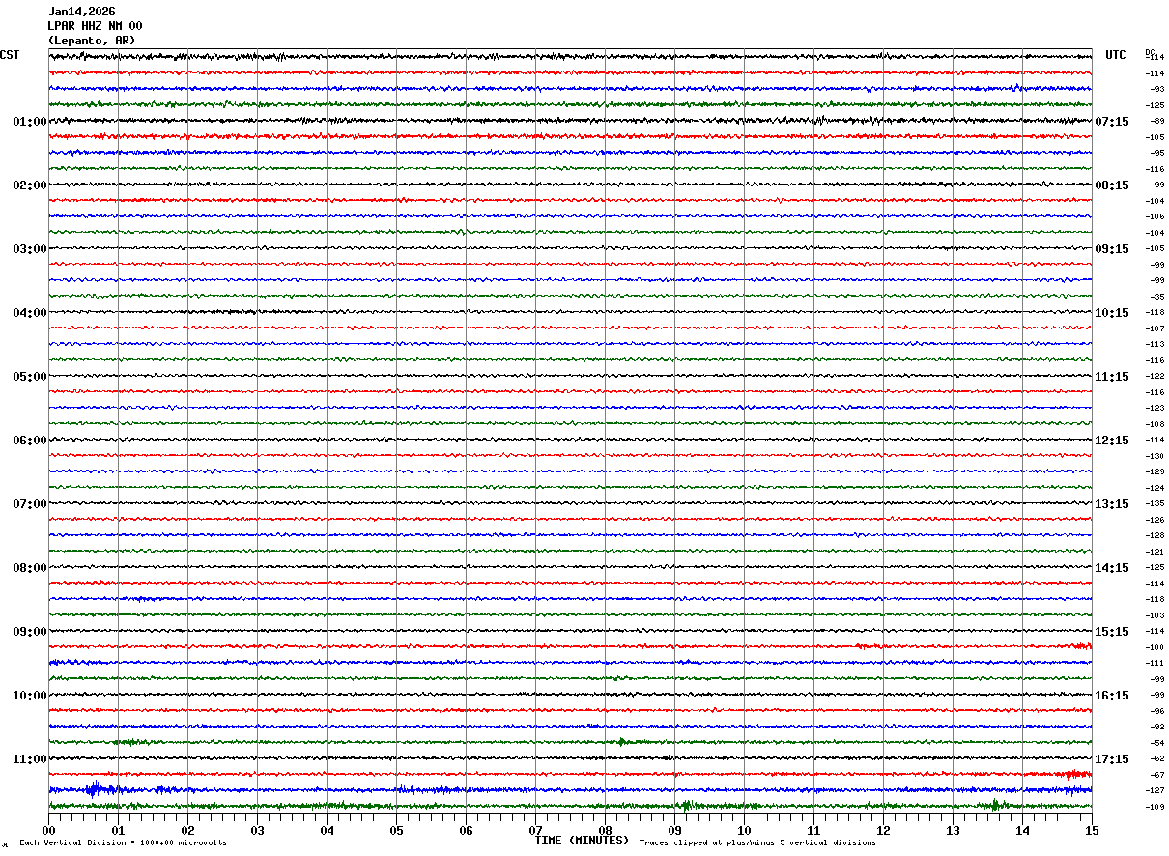Select the 08:00 CST row label
Screen dimensions: 1169x856
click(x=30, y=568)
